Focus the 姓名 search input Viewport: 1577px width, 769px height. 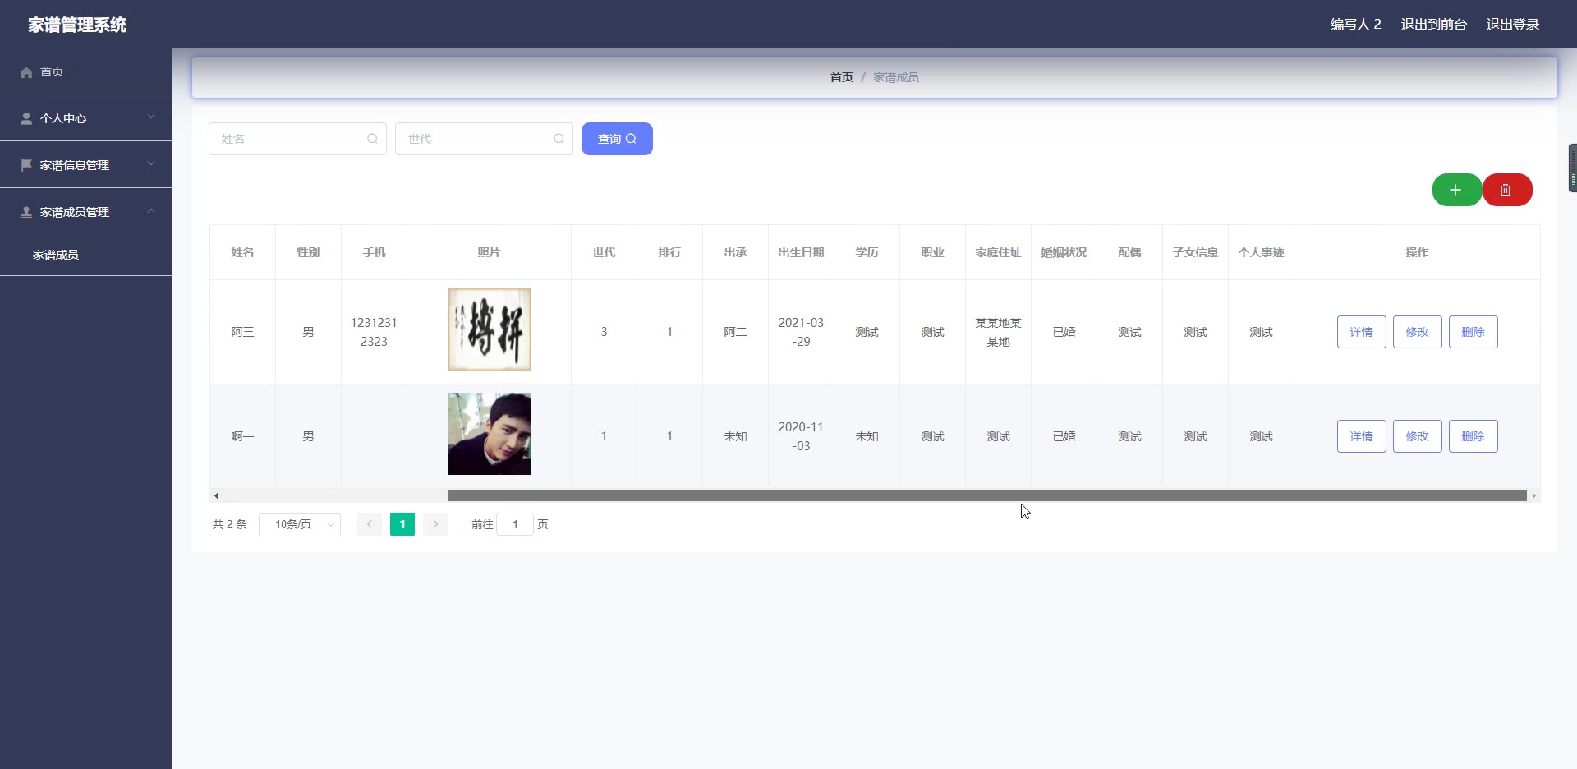pos(297,139)
